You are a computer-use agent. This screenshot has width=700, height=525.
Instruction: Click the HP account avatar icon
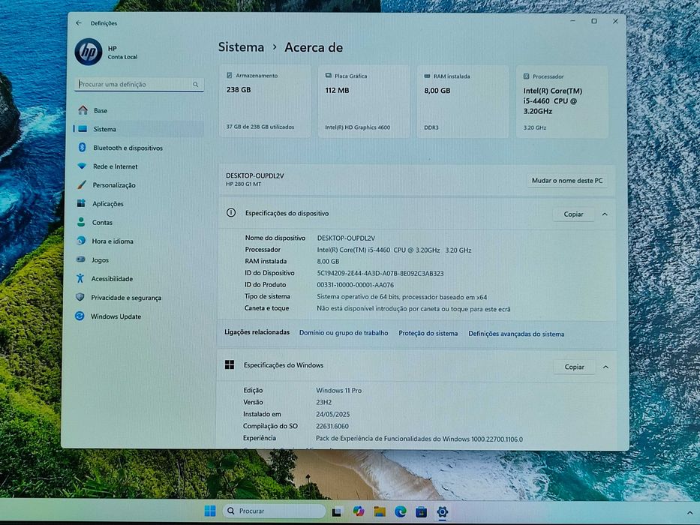89,52
